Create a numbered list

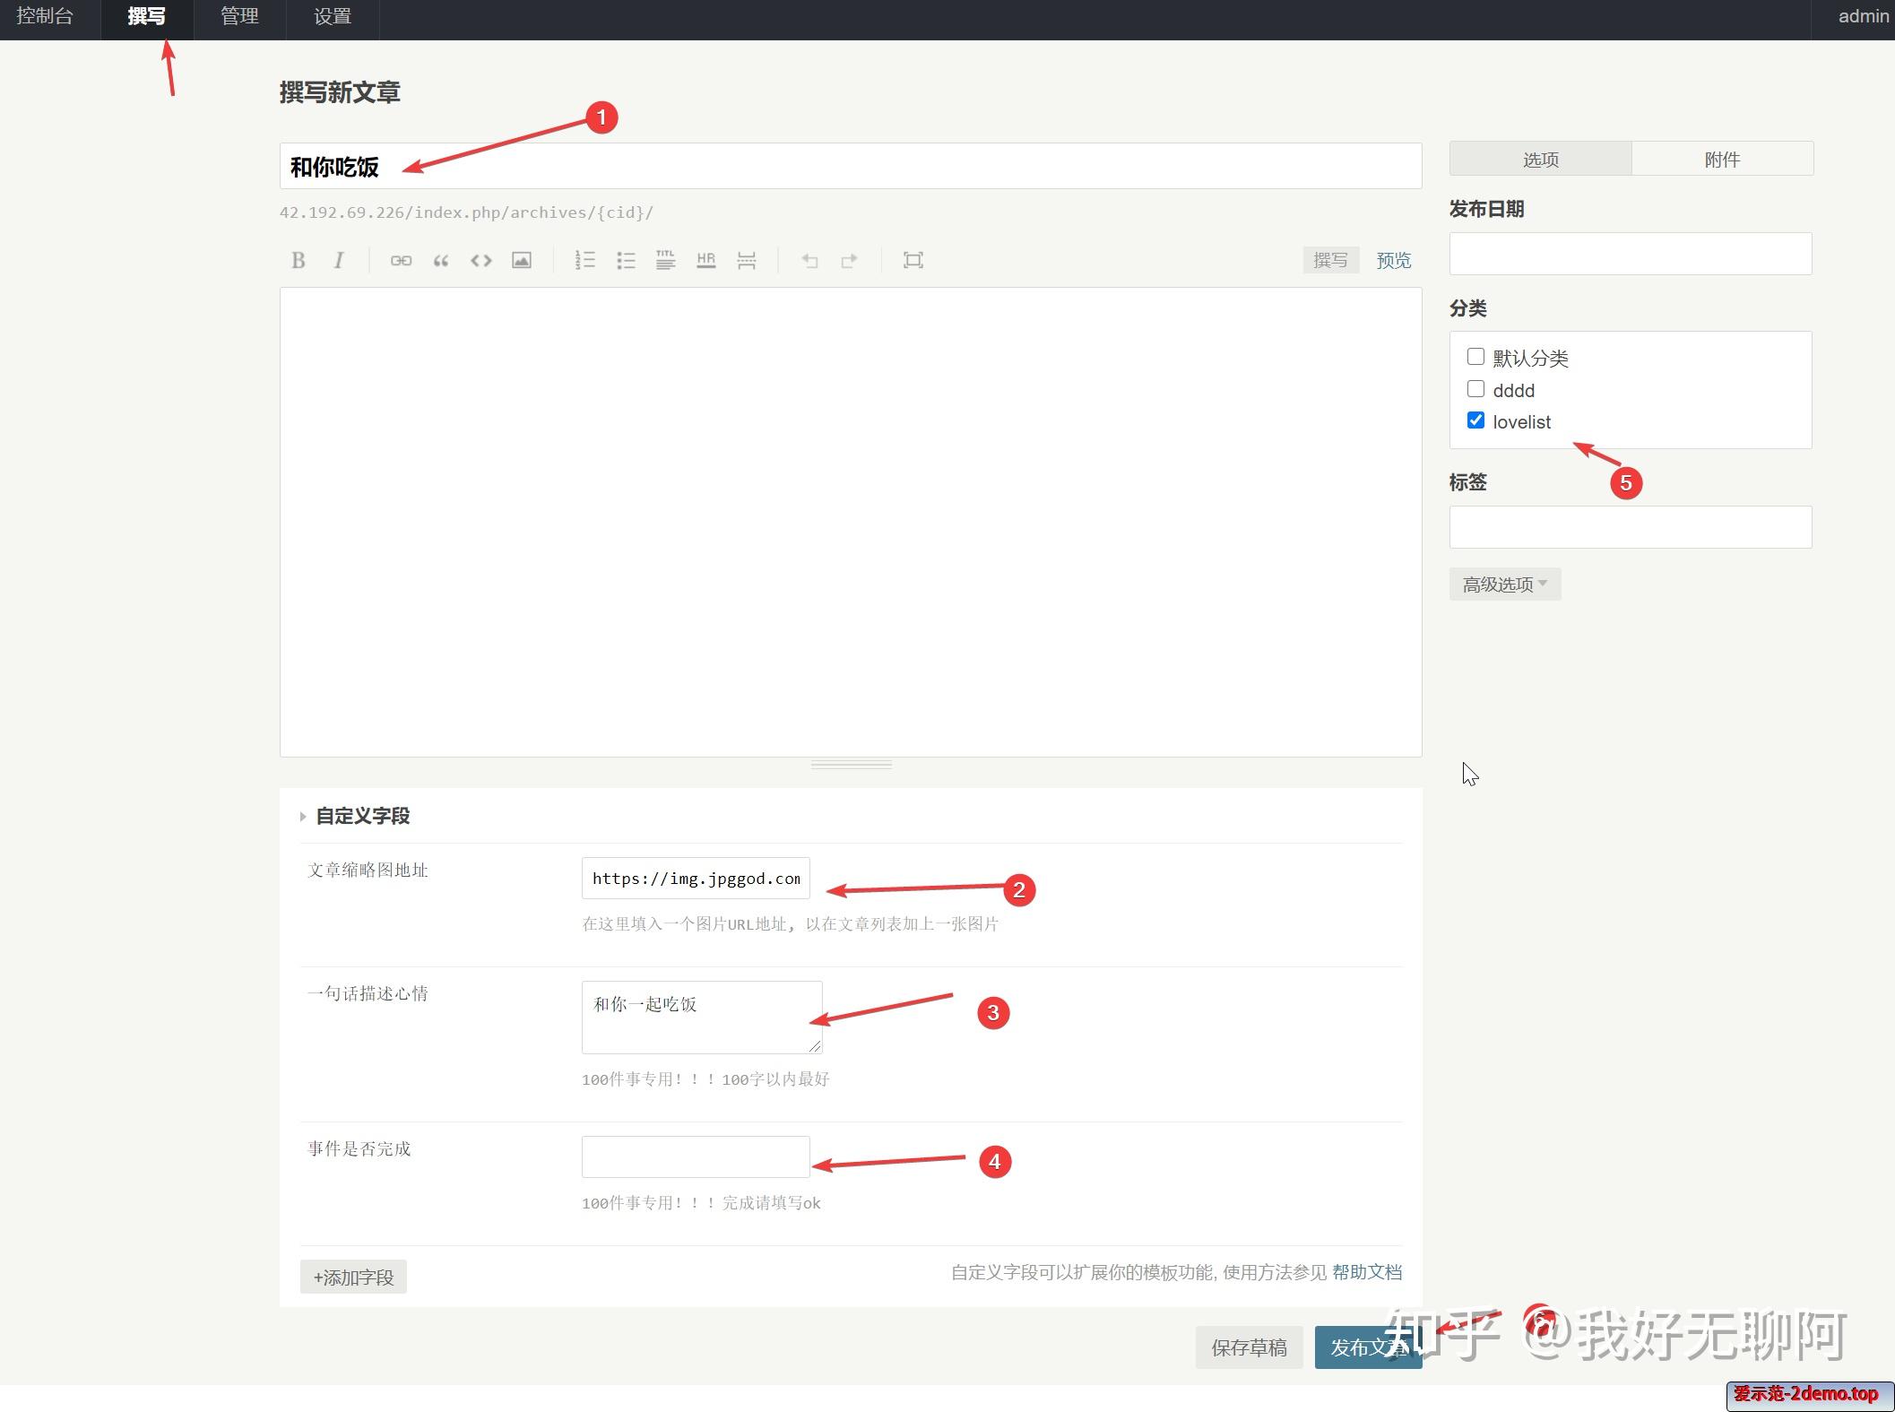pos(584,260)
